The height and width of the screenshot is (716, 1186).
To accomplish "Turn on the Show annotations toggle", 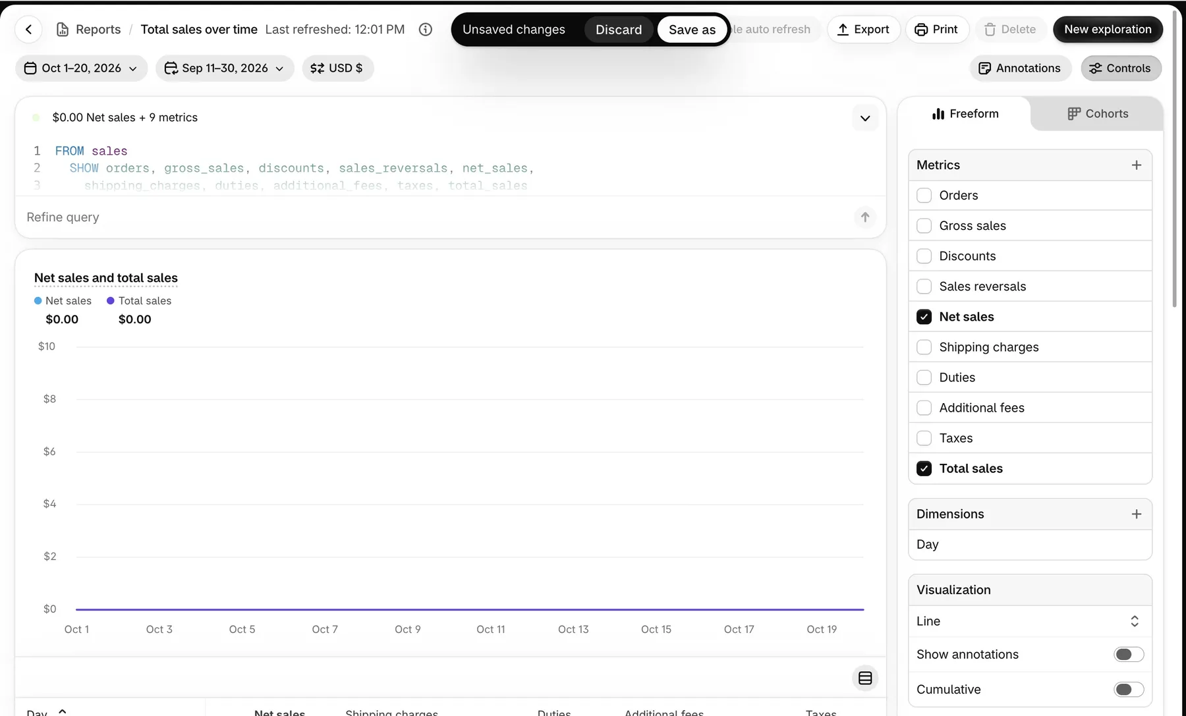I will [x=1129, y=654].
